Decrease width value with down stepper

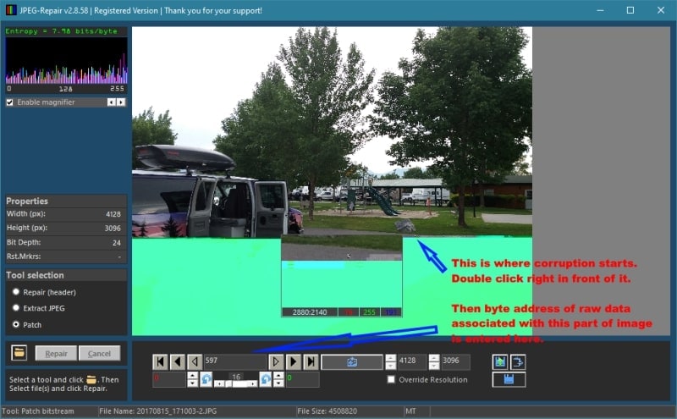click(x=391, y=366)
